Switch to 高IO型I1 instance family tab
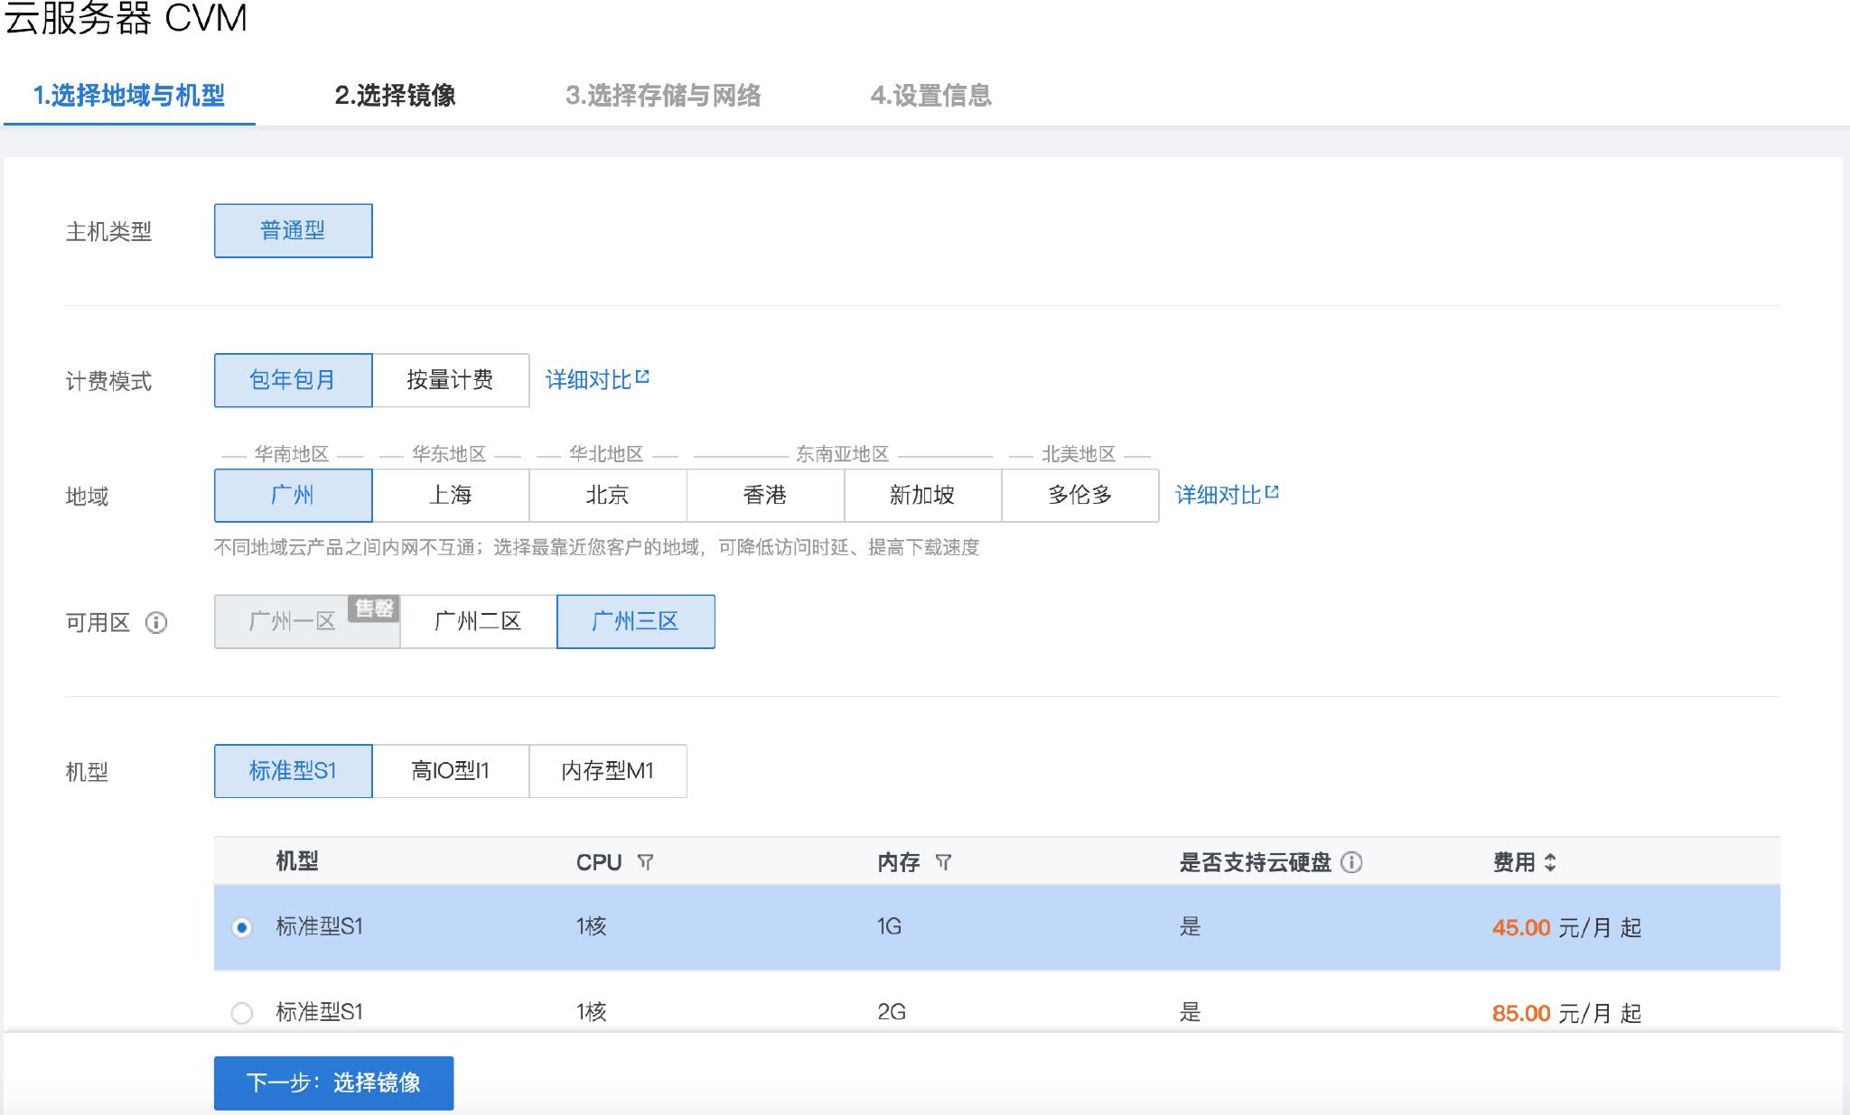 pyautogui.click(x=450, y=771)
